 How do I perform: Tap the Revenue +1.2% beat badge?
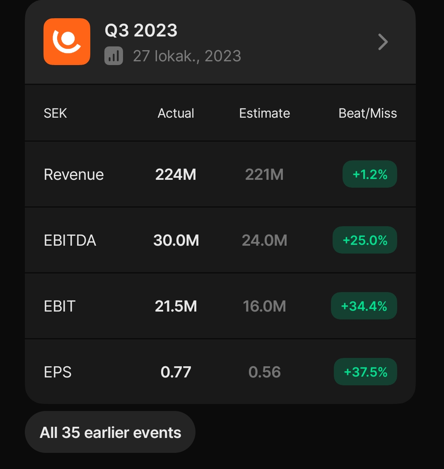pos(369,174)
